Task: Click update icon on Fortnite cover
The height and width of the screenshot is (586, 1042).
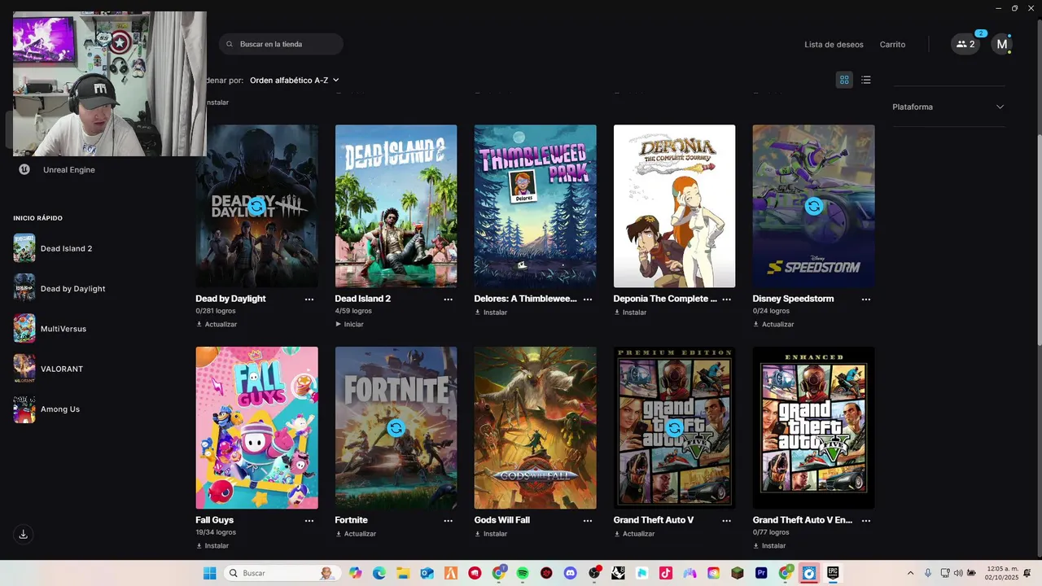Action: [396, 427]
